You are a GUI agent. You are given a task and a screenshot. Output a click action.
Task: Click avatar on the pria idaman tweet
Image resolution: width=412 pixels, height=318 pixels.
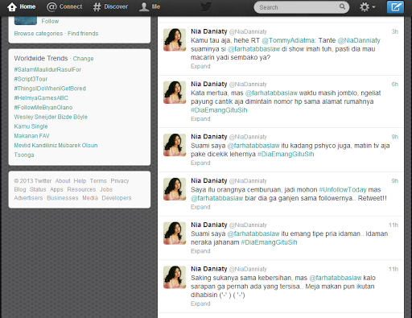point(175,233)
